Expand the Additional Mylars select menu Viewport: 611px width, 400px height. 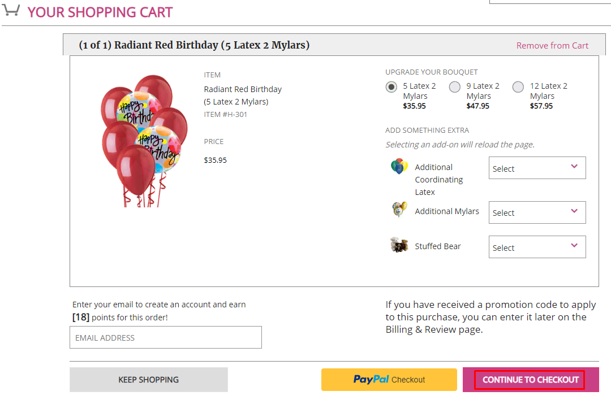pos(536,212)
